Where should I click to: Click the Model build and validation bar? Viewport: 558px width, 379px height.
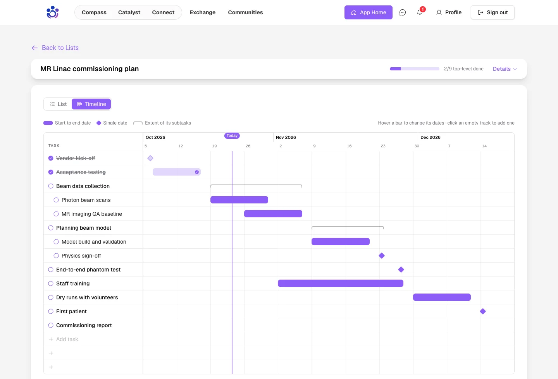pos(341,242)
